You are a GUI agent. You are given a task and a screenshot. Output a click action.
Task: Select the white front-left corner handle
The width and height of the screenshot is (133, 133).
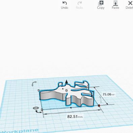point(42,110)
